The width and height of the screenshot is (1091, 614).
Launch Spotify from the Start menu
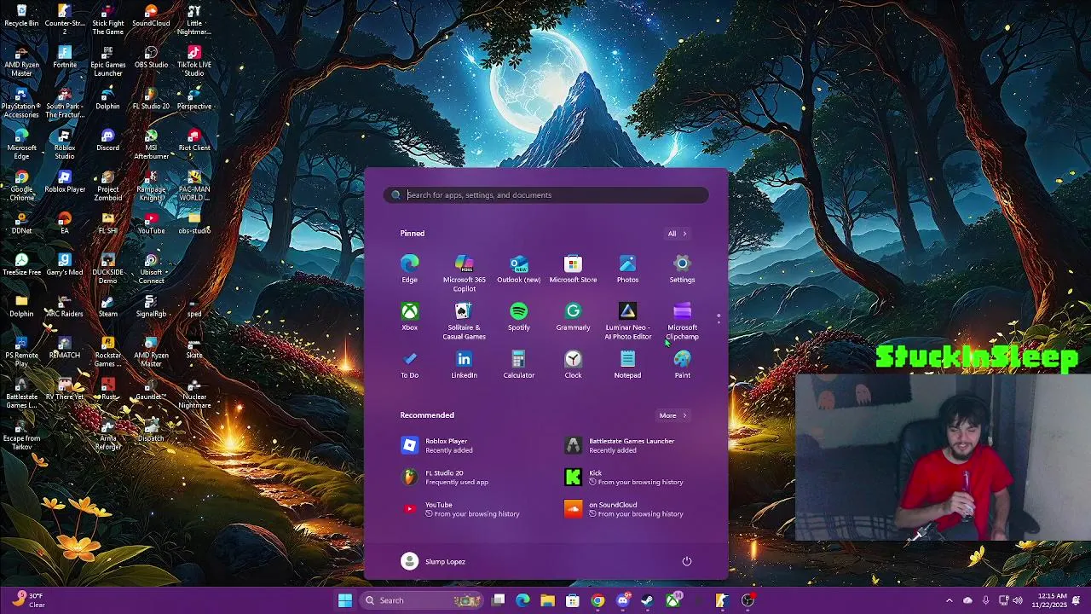(x=518, y=316)
